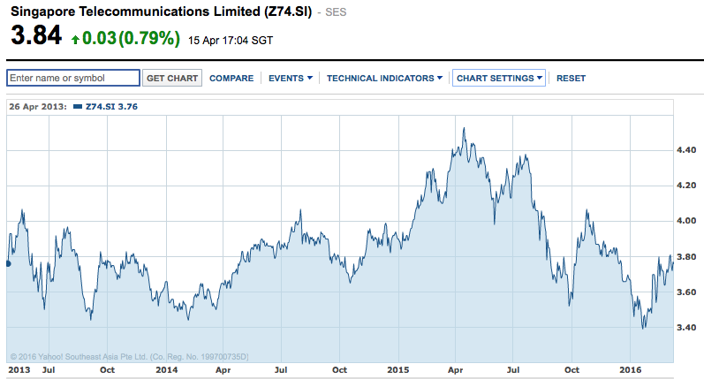
Task: Click the symbol search input field
Action: (x=73, y=78)
